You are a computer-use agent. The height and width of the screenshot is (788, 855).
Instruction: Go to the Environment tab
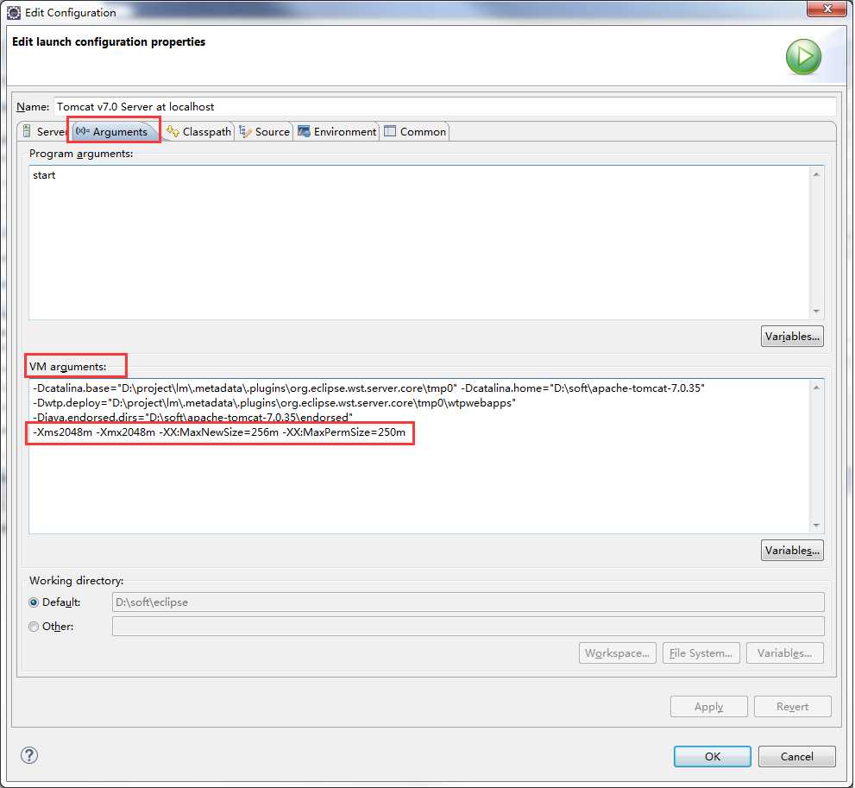(x=337, y=131)
